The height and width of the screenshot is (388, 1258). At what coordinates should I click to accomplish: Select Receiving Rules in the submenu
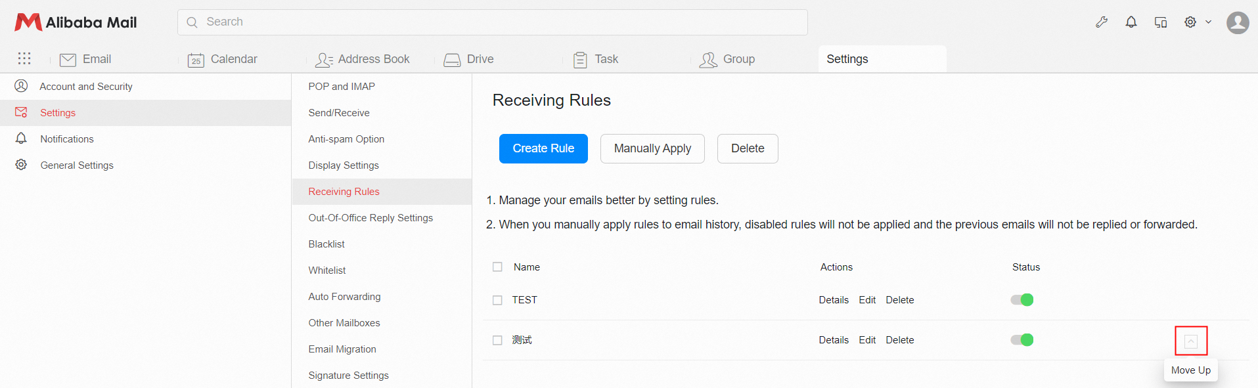382,192
